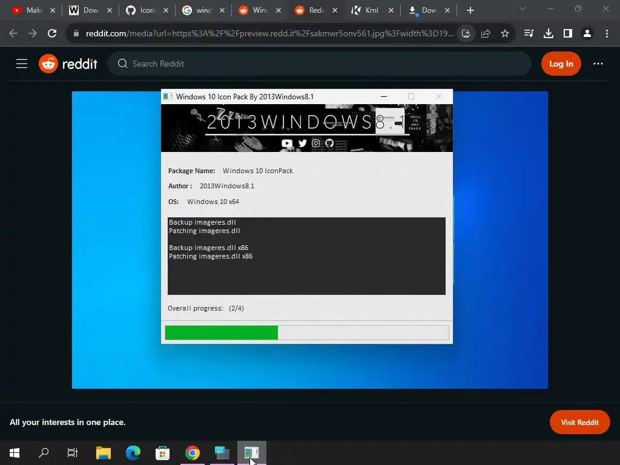The image size is (620, 465).
Task: Open Microsoft Store from taskbar
Action: (x=162, y=453)
